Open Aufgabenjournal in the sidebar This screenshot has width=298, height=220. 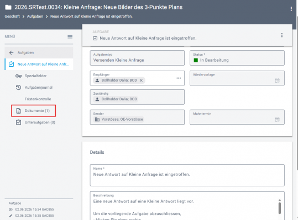pos(38,88)
